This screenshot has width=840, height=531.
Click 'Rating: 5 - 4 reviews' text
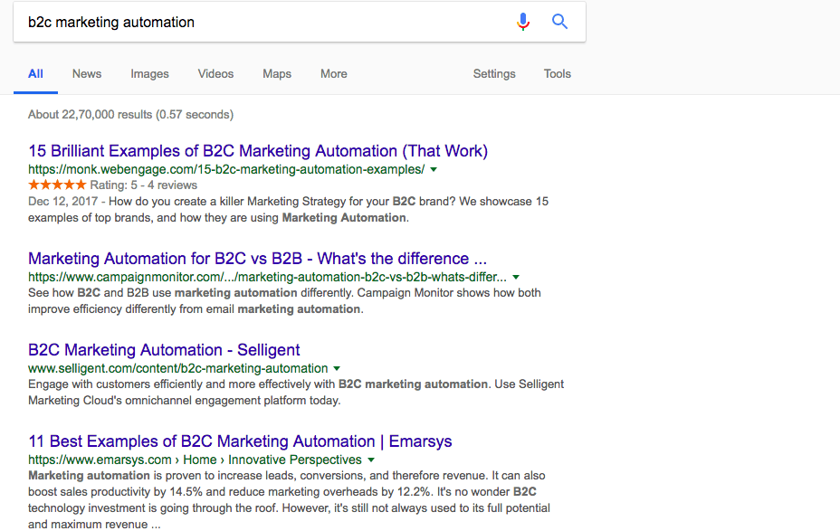pos(144,185)
